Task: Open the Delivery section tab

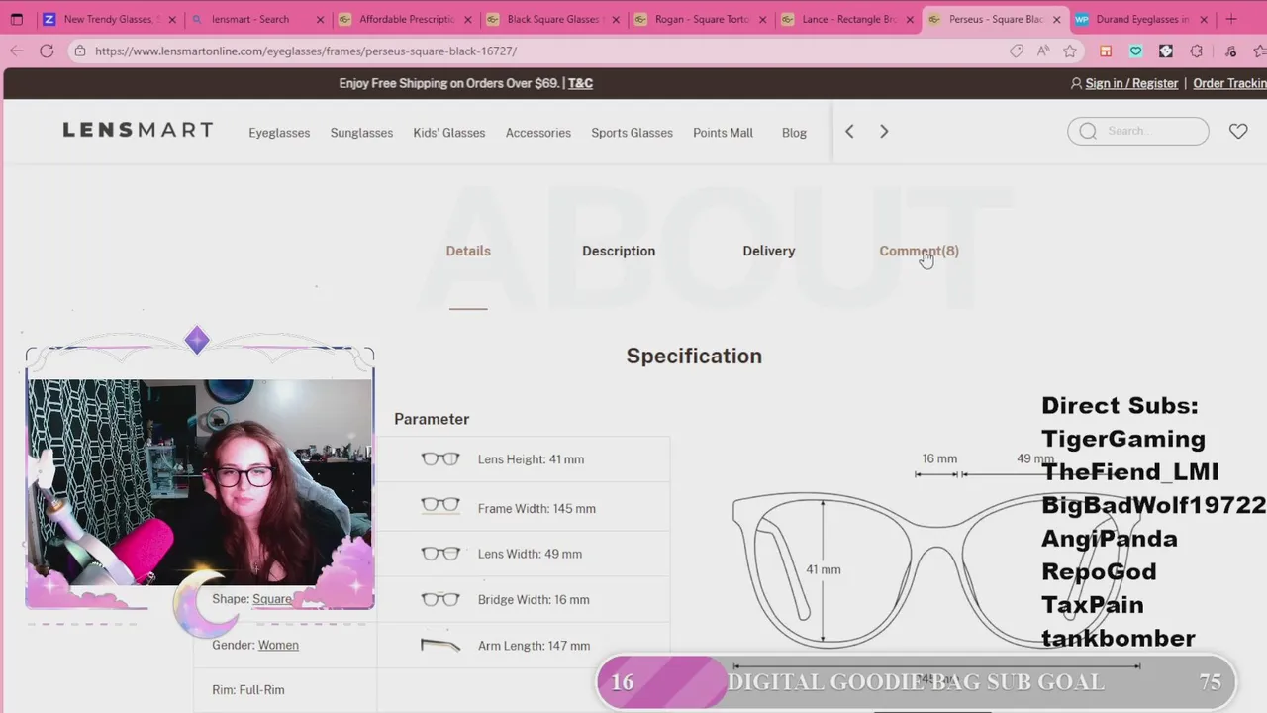Action: 769,251
